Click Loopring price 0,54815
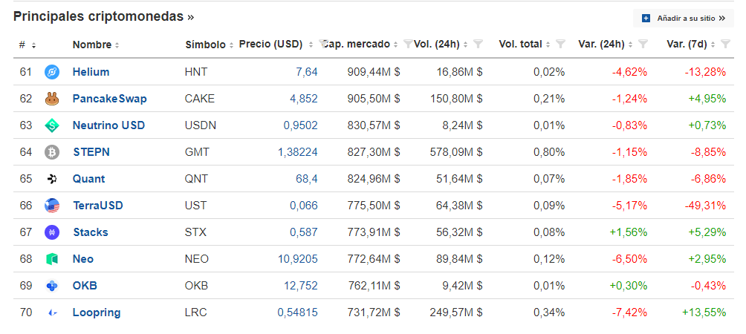 (298, 312)
